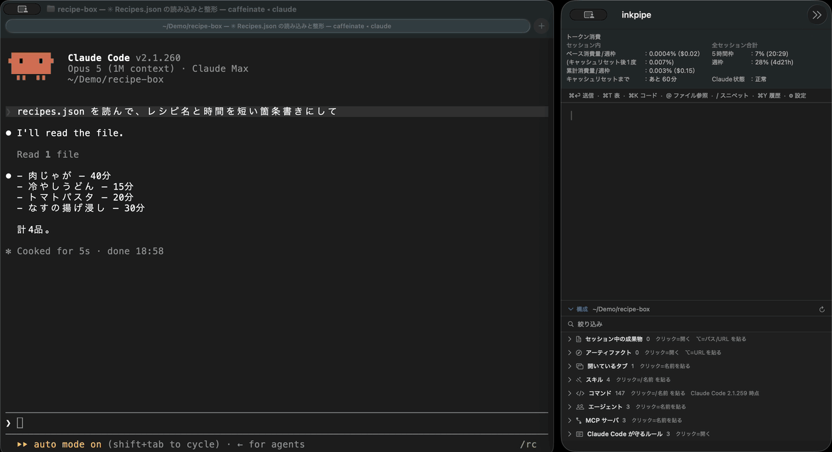
Task: Click the 週枠 value '28% (4d21h)'
Action: pos(773,62)
